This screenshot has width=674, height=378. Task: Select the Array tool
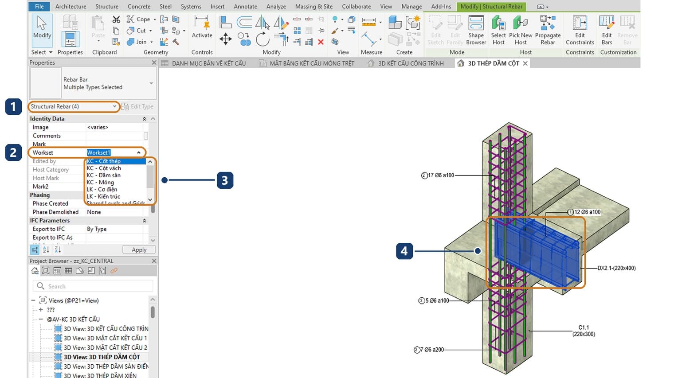tap(297, 31)
